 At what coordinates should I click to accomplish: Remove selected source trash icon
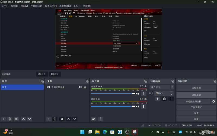click(55, 119)
